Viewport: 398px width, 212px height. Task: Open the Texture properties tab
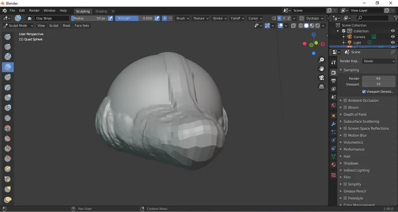coord(333,175)
